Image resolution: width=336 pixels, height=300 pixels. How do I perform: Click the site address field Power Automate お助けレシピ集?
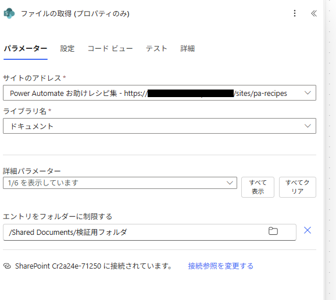[x=159, y=93]
